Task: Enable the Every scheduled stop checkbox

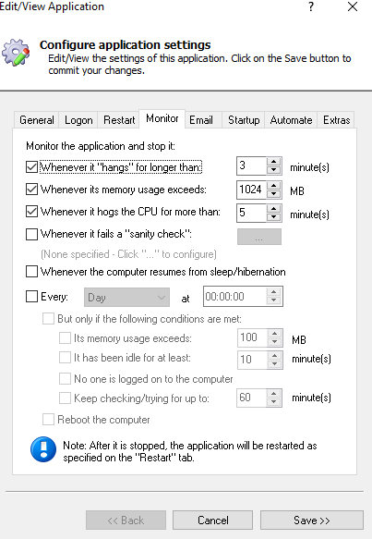Action: [31, 297]
